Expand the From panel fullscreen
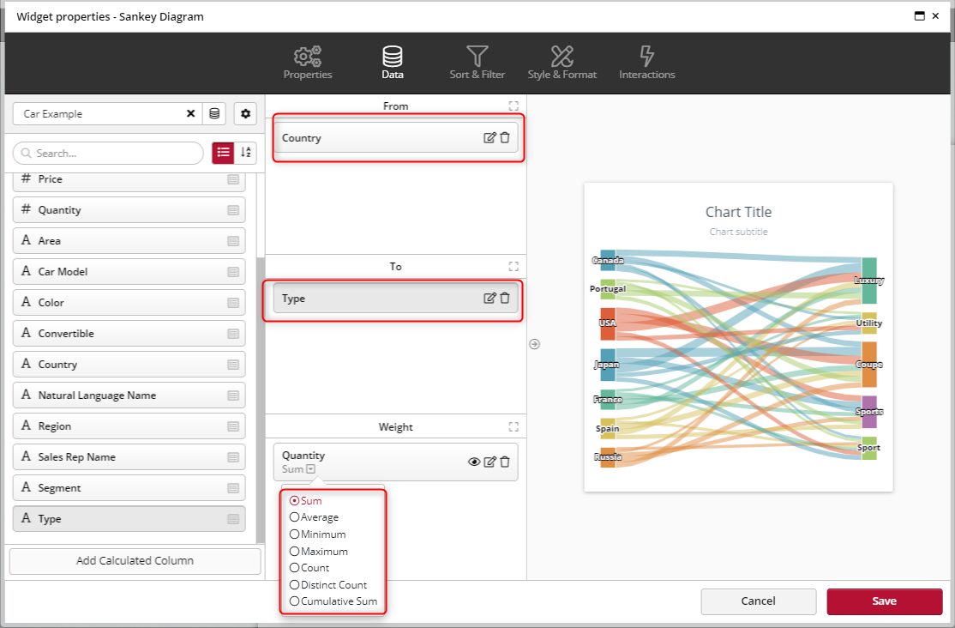 tap(513, 106)
